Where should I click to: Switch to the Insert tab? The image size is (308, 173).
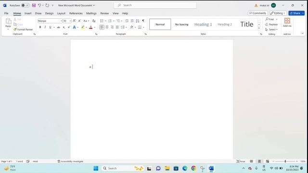pyautogui.click(x=28, y=13)
